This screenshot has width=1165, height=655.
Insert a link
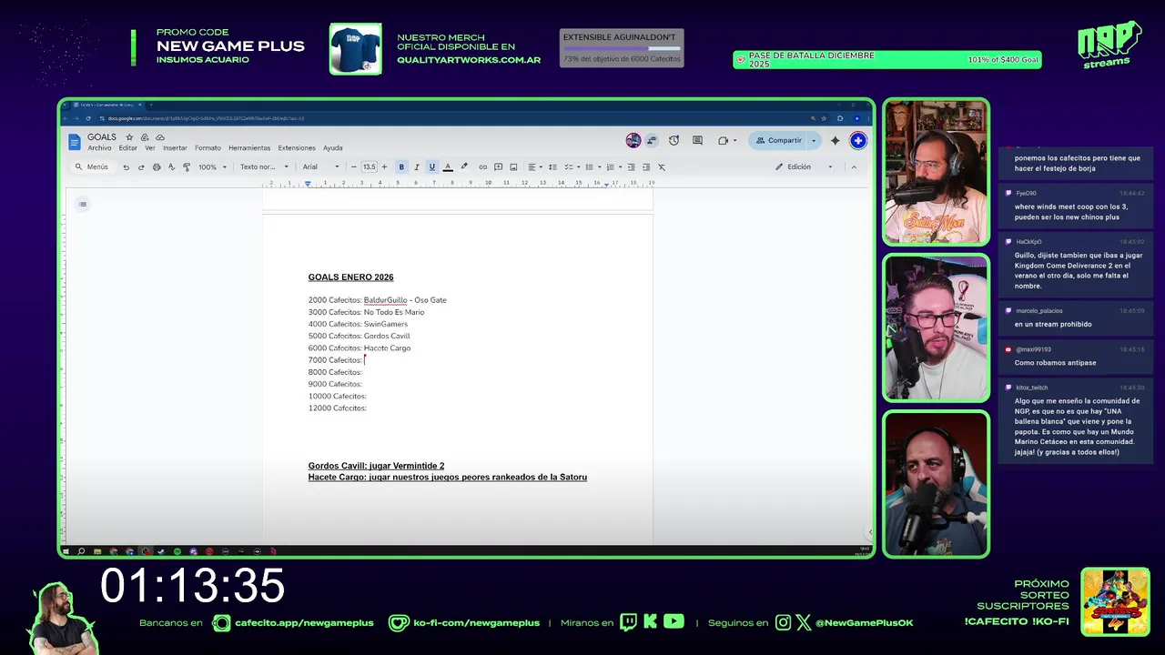coord(483,167)
